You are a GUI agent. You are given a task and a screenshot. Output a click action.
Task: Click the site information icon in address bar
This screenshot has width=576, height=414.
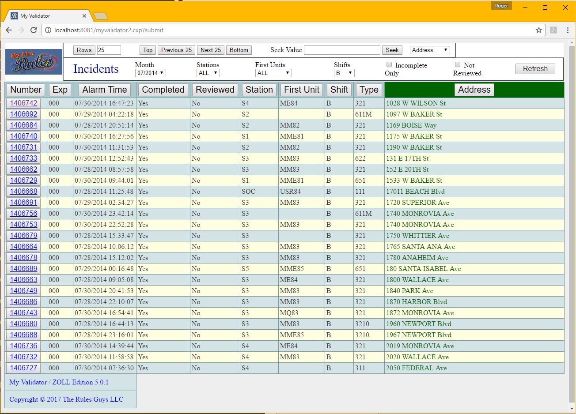pos(48,30)
